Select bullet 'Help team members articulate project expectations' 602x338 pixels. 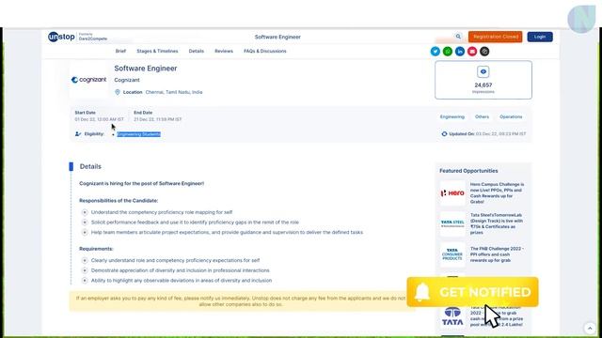pos(227,232)
